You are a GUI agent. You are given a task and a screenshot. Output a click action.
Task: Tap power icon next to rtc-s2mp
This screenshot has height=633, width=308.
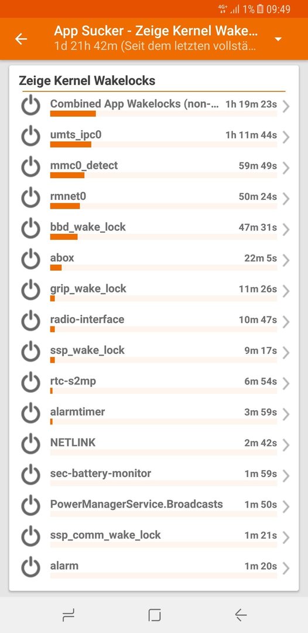[30, 382]
